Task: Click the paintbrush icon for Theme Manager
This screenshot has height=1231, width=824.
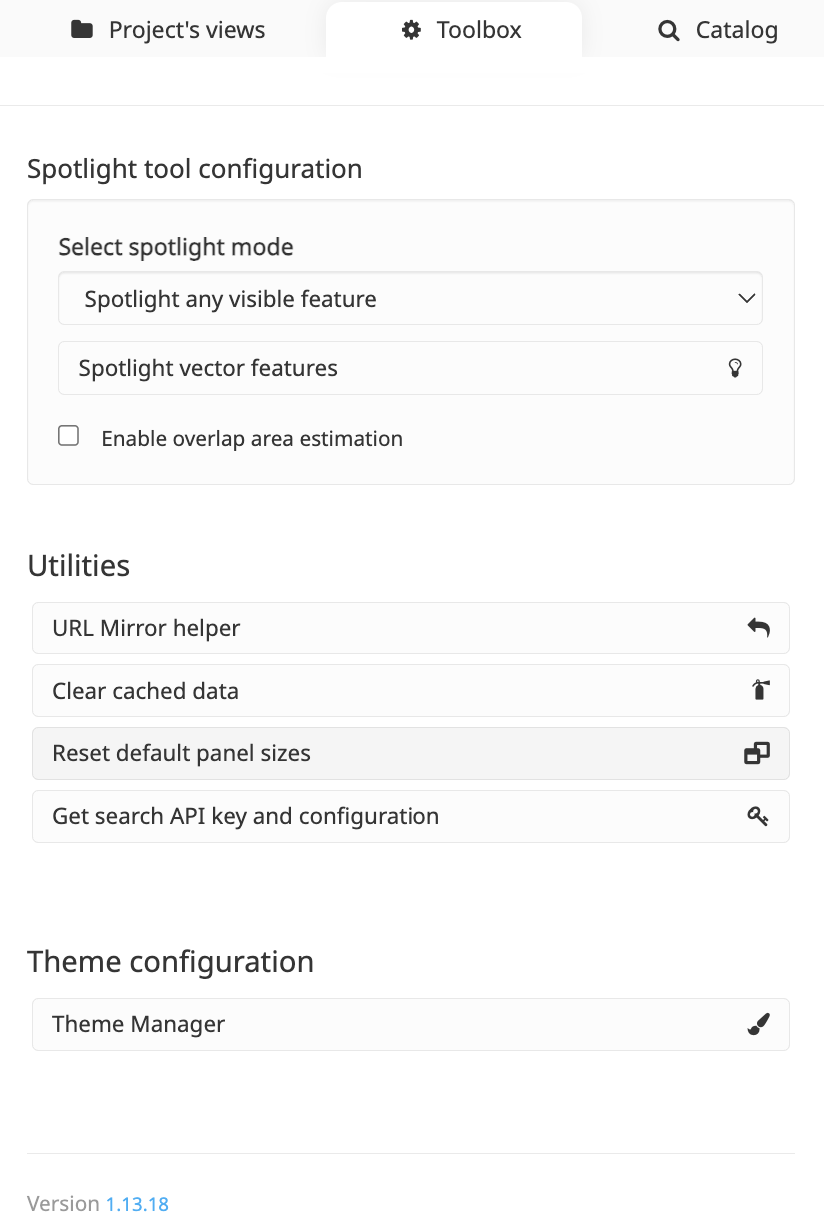Action: coord(758,1024)
